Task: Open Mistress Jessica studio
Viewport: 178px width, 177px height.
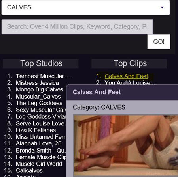Action: (37, 83)
